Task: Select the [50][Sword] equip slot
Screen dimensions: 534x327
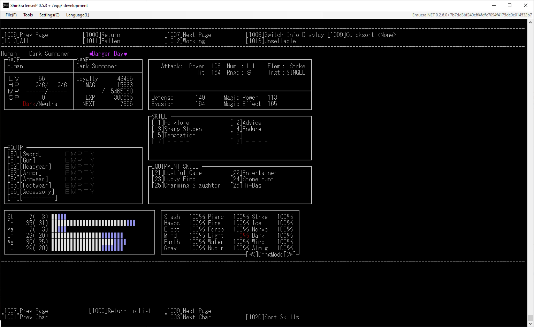Action: tap(25, 154)
